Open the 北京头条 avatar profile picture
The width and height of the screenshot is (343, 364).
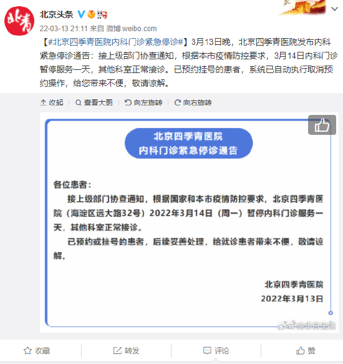(19, 21)
